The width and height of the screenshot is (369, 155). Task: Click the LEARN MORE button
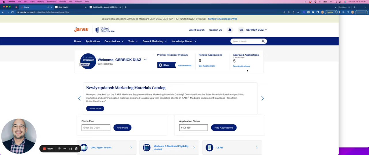coord(95,108)
